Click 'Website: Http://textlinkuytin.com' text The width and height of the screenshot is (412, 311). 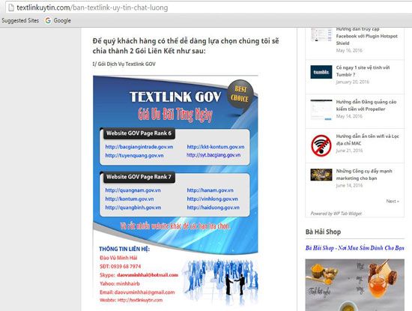(131, 300)
